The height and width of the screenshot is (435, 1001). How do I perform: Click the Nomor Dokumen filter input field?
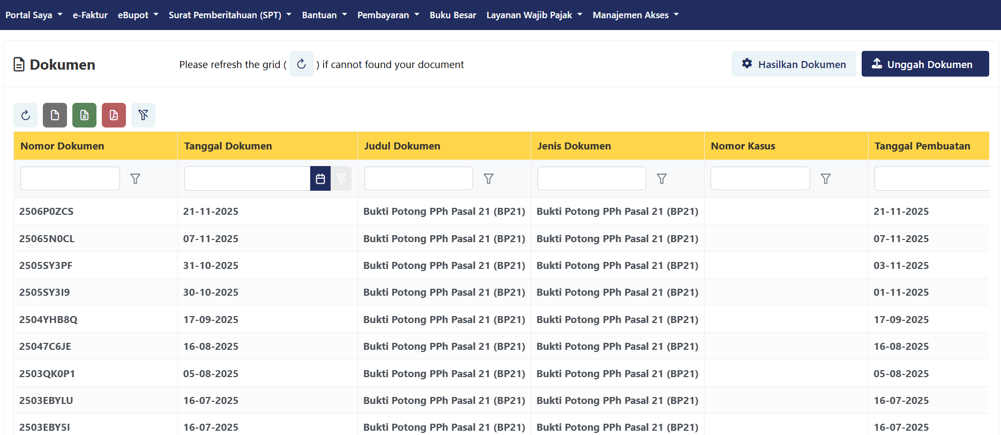point(70,178)
